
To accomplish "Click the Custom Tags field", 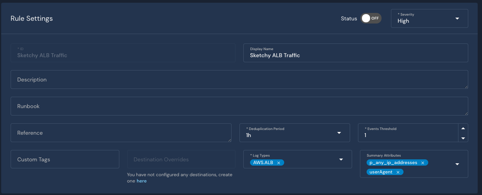I will [65, 159].
